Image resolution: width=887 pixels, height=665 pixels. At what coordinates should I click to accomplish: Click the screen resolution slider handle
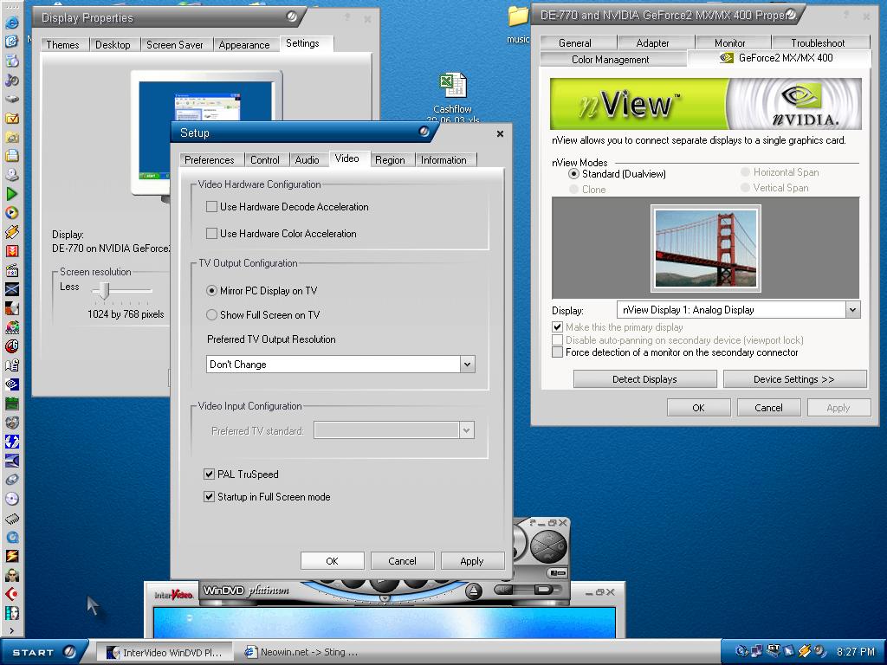pyautogui.click(x=103, y=290)
